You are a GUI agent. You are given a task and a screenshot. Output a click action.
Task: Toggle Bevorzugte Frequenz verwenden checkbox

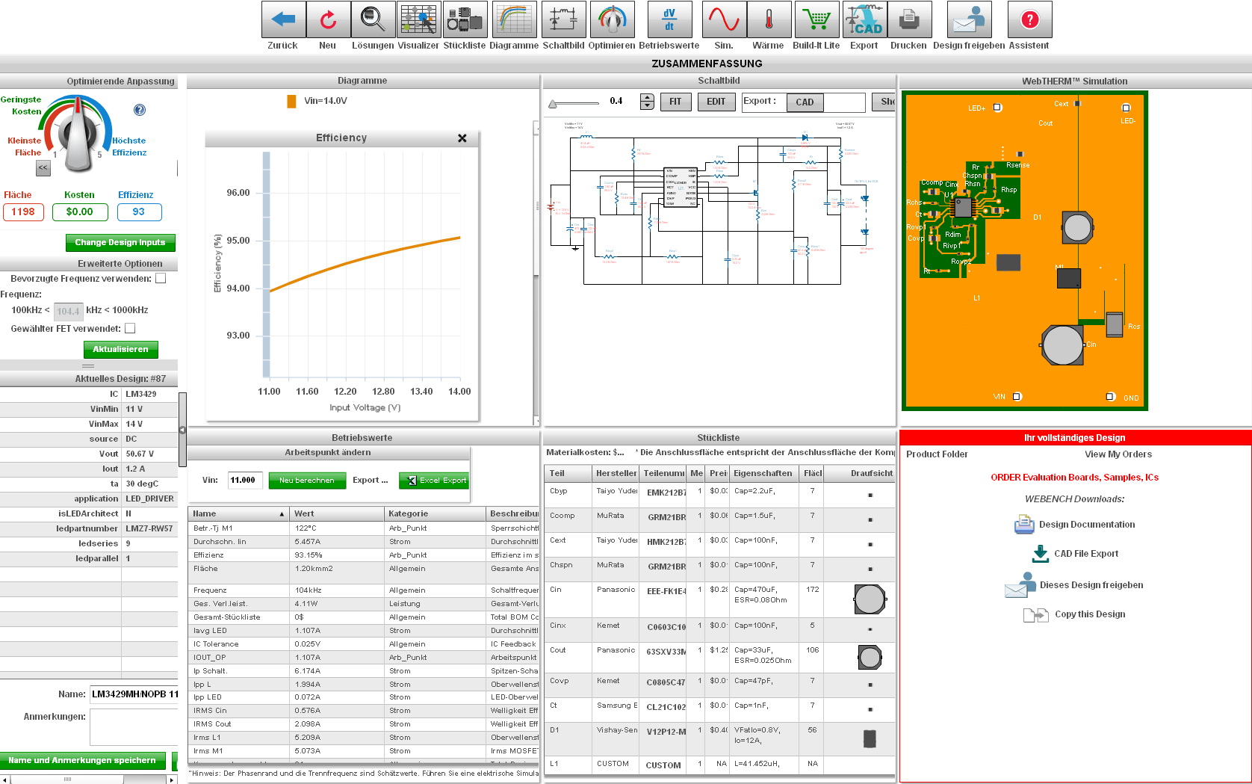pos(161,279)
